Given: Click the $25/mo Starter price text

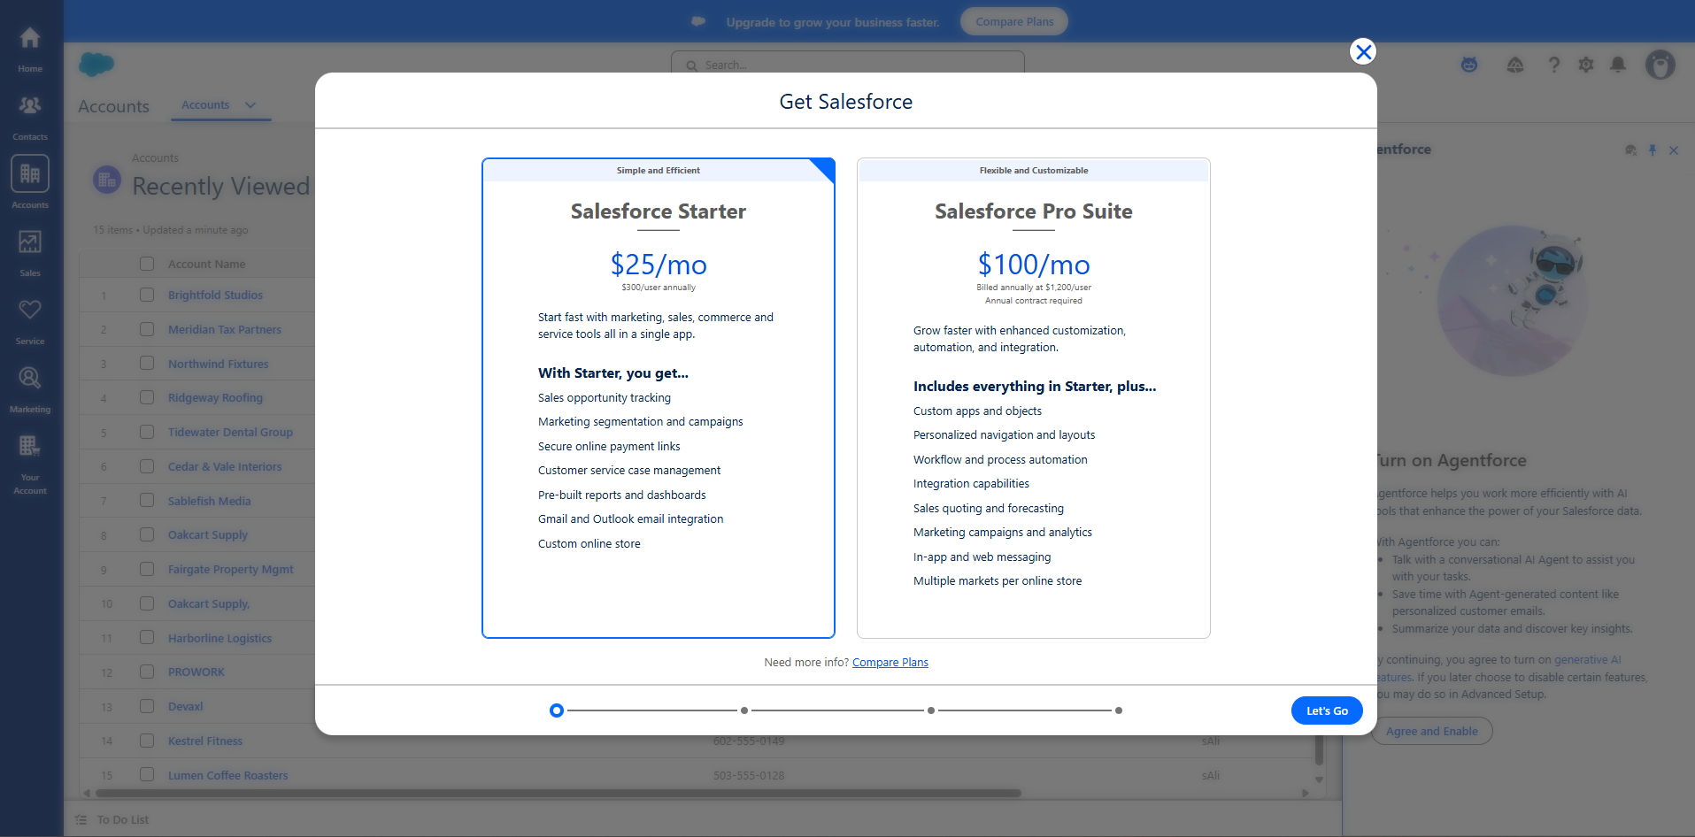Looking at the screenshot, I should pyautogui.click(x=659, y=264).
